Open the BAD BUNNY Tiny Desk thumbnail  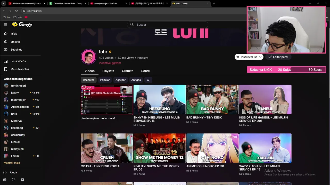[212, 99]
